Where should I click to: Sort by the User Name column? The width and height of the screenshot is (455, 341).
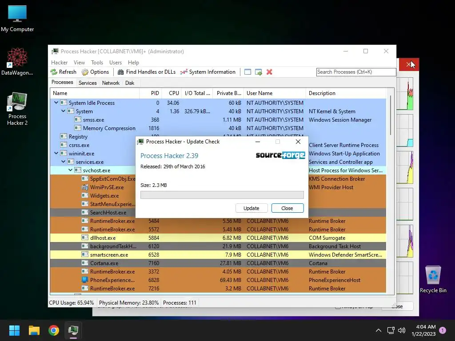275,93
